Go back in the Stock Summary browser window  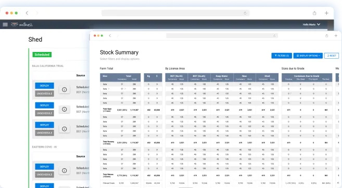pos(110,36)
